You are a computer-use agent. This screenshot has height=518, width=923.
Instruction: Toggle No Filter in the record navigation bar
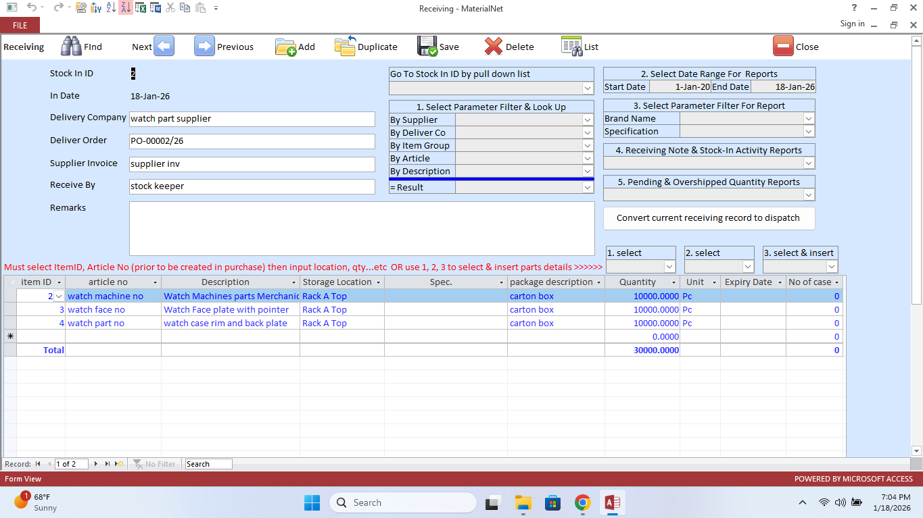tap(155, 464)
